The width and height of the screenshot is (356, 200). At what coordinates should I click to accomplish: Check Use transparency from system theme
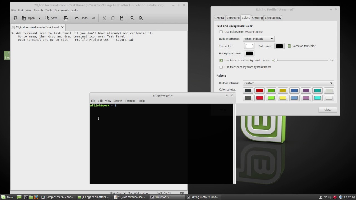tap(221, 67)
